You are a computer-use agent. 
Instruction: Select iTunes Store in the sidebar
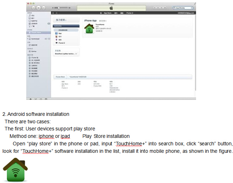[39, 33]
